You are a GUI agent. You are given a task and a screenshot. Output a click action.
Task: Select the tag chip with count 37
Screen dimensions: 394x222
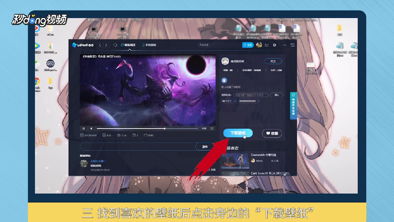pyautogui.click(x=229, y=101)
